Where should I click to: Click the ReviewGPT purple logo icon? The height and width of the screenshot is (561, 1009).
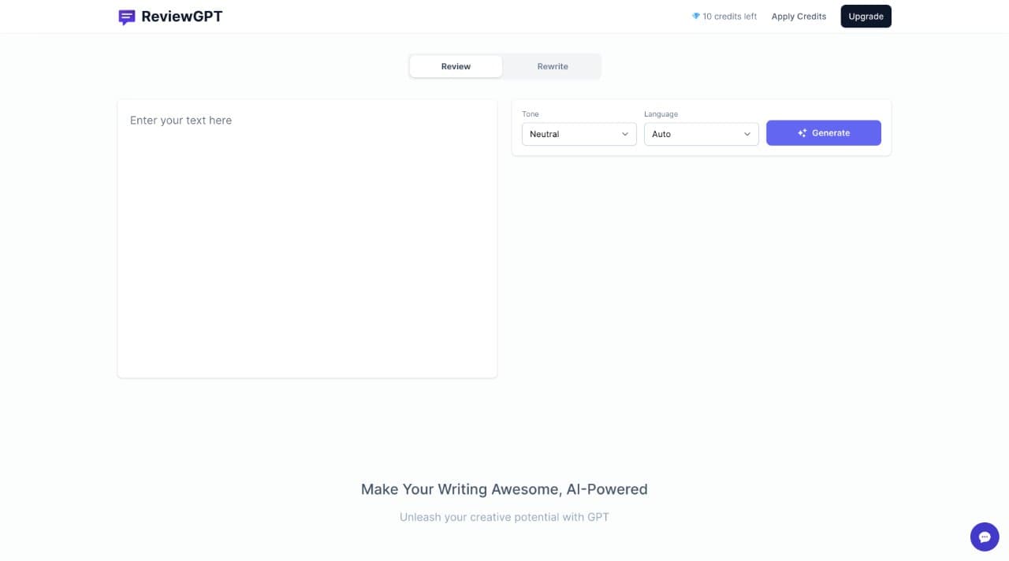(127, 17)
